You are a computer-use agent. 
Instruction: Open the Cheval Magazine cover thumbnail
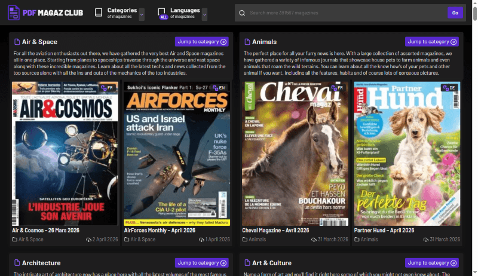click(x=295, y=154)
